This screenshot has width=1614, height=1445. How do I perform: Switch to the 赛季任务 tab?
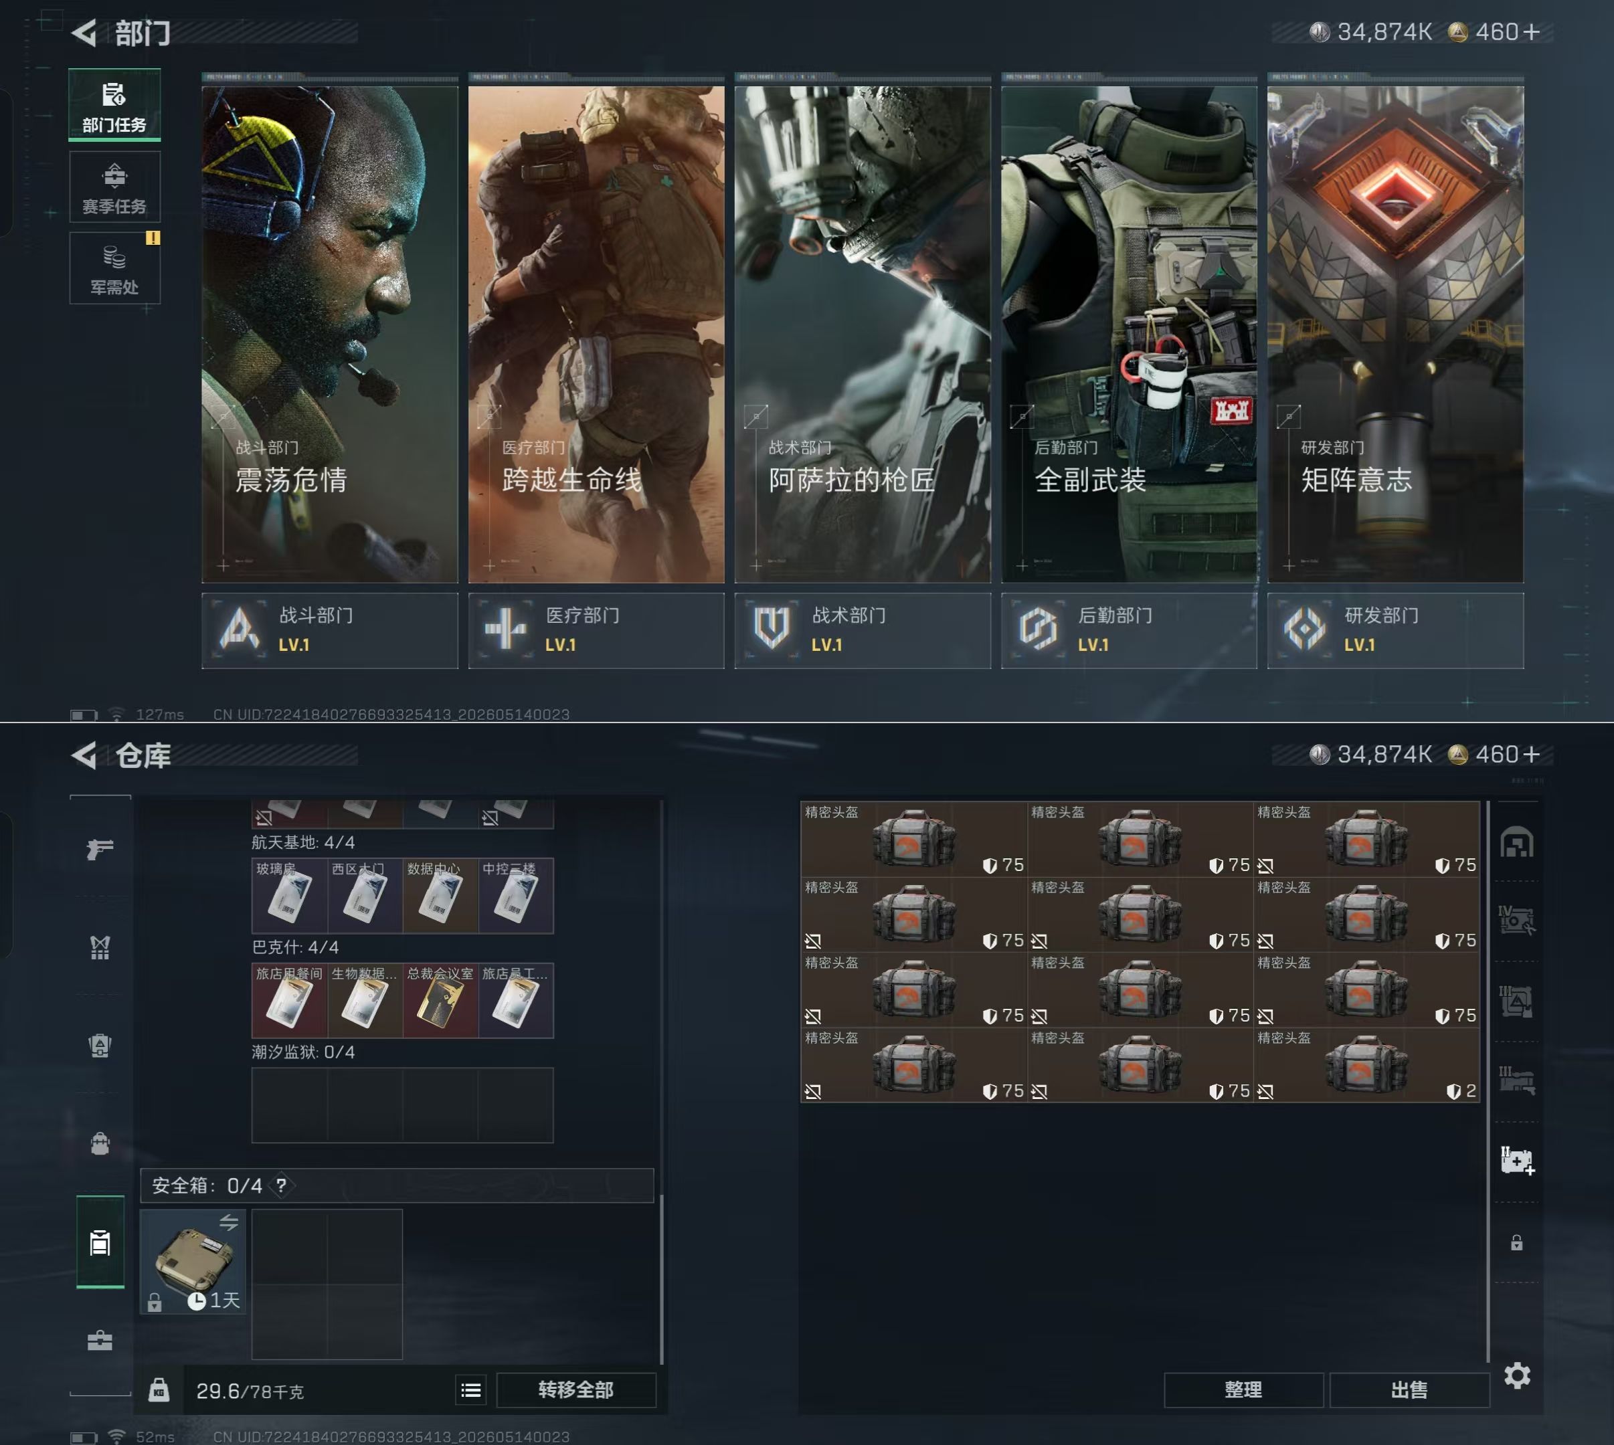(x=114, y=187)
